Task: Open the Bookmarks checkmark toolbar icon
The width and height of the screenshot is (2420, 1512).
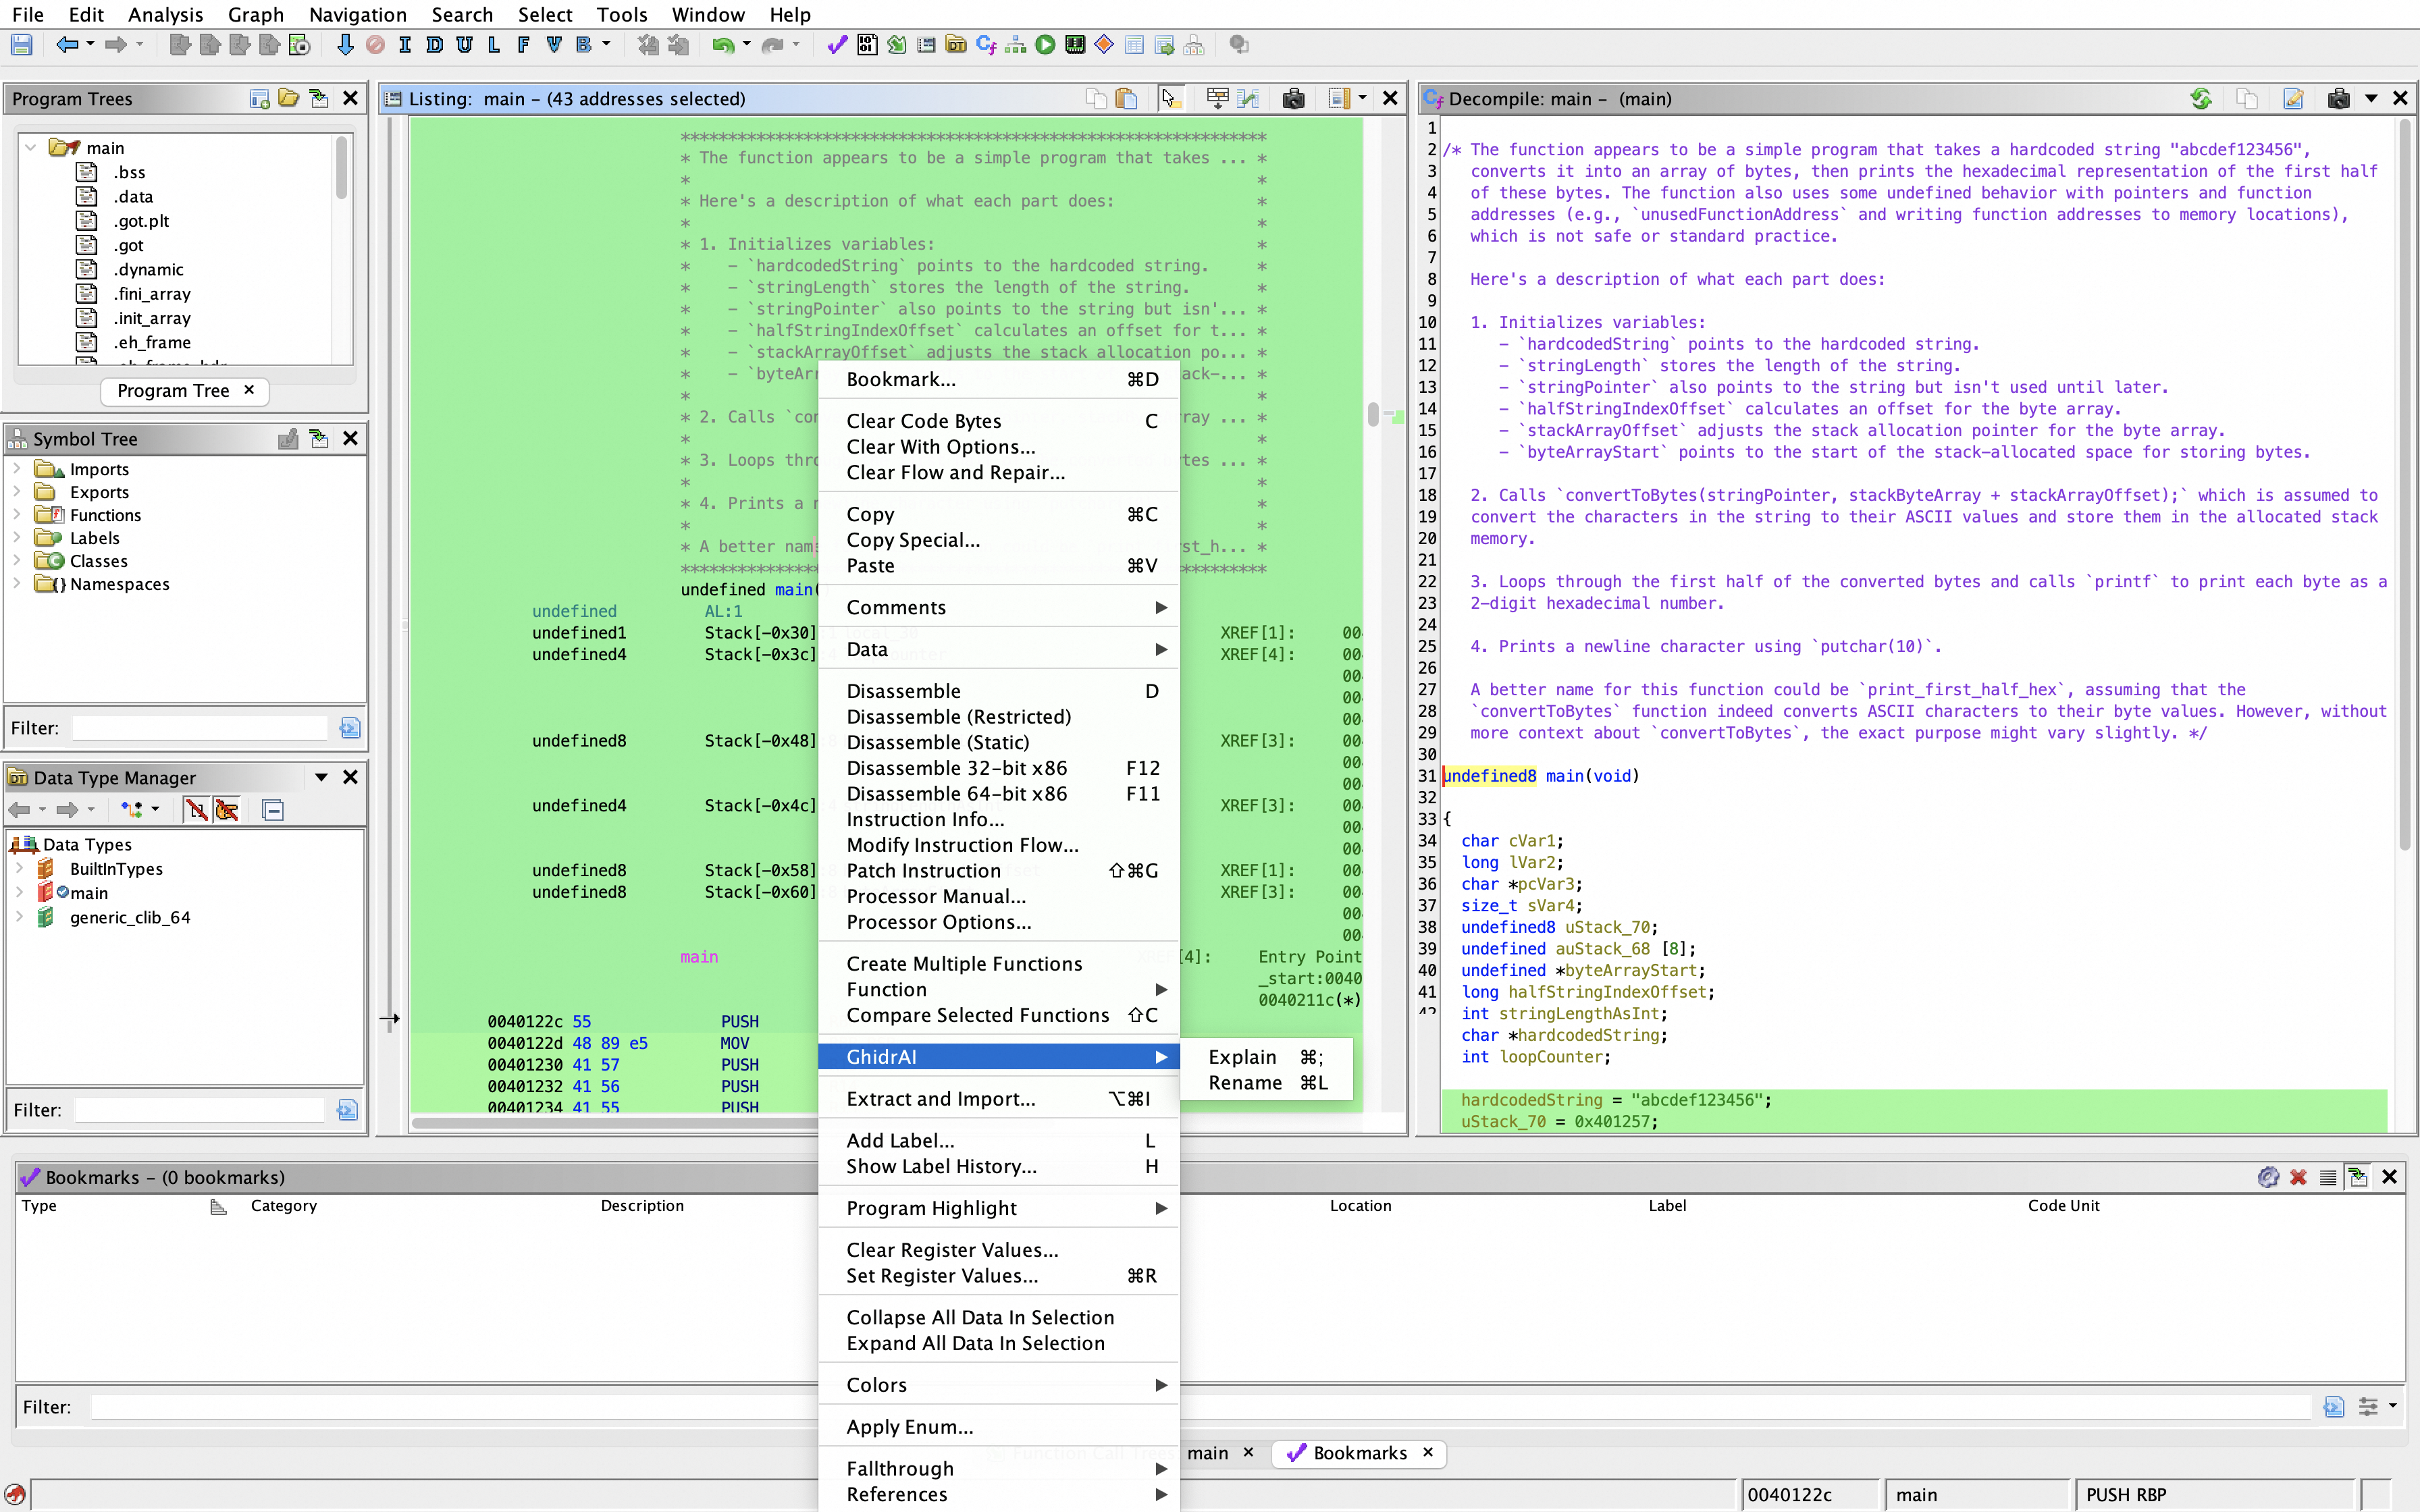Action: coord(837,45)
